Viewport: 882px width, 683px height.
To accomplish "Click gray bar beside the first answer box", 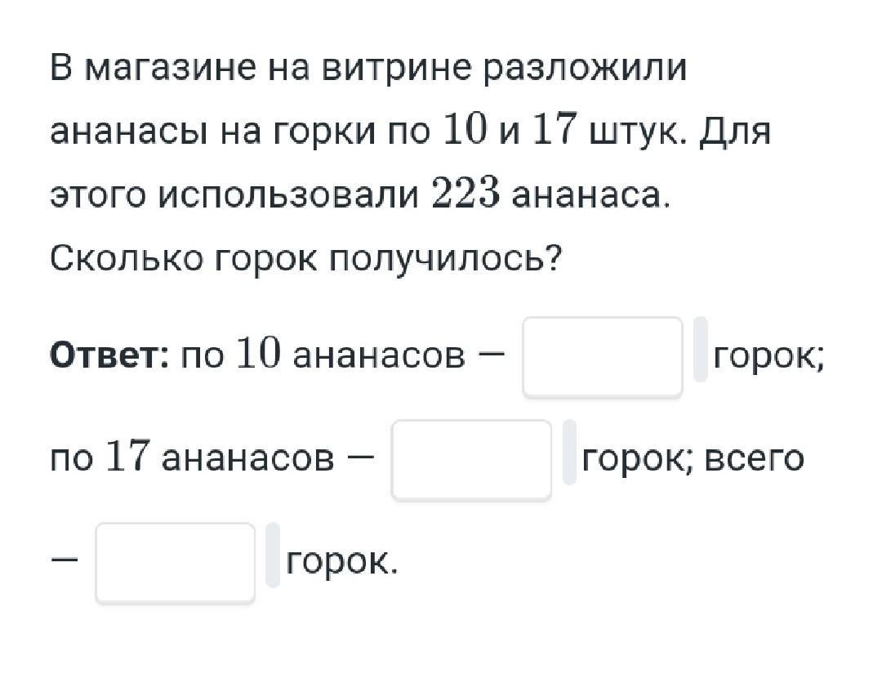I will tap(701, 350).
